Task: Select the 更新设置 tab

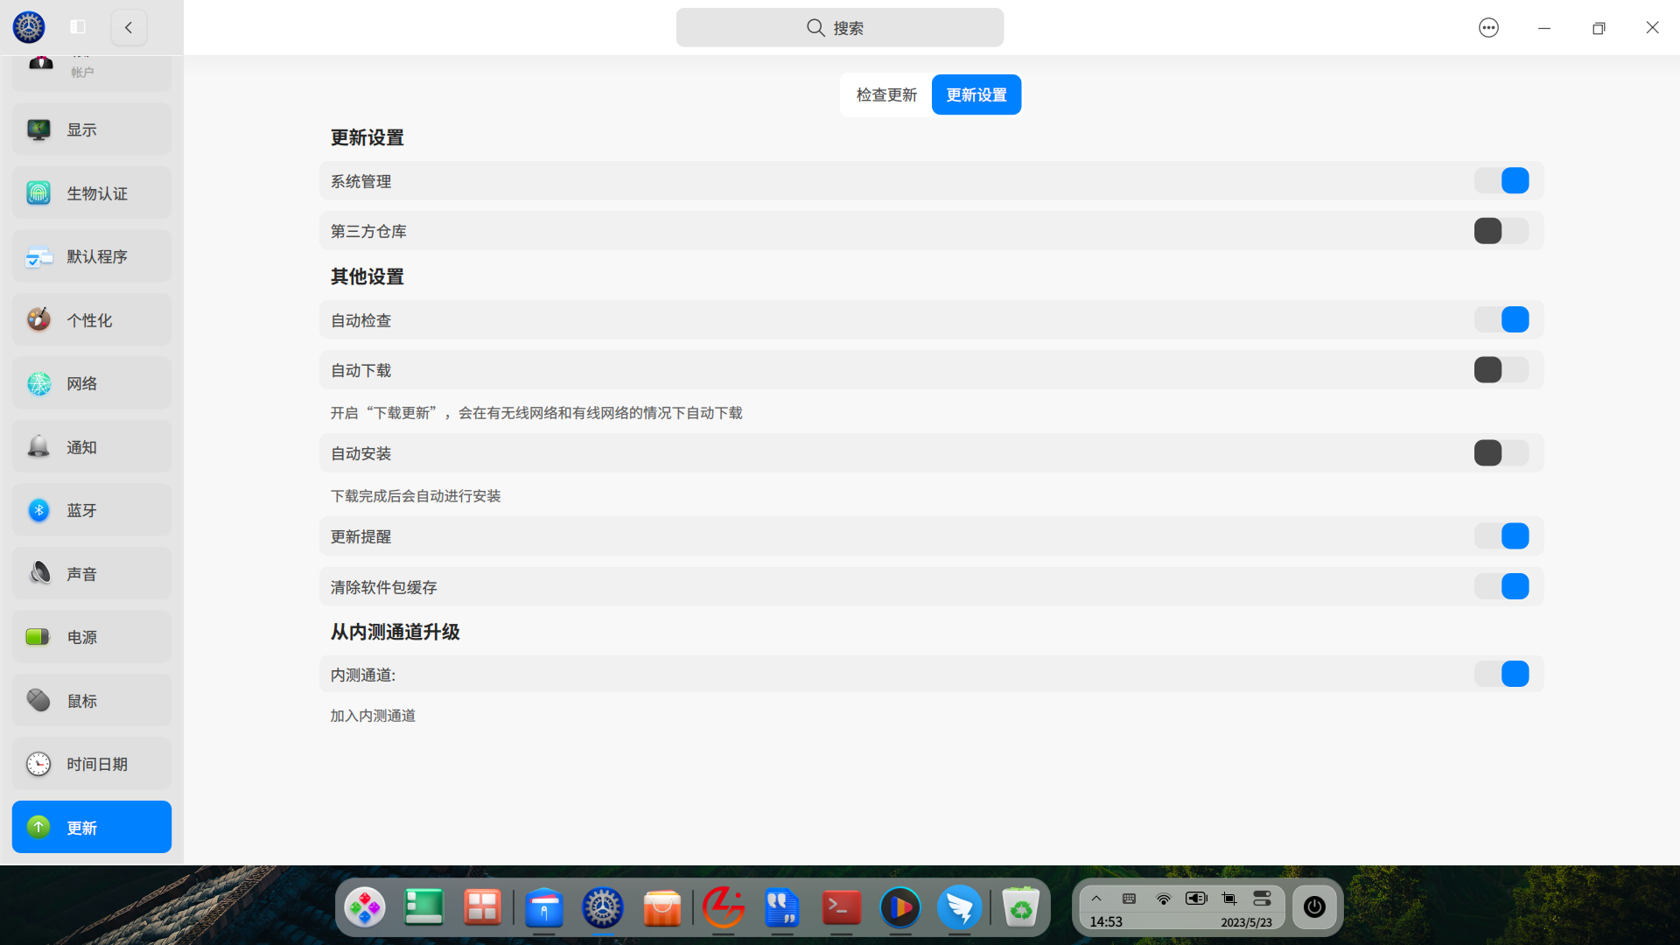Action: tap(976, 94)
